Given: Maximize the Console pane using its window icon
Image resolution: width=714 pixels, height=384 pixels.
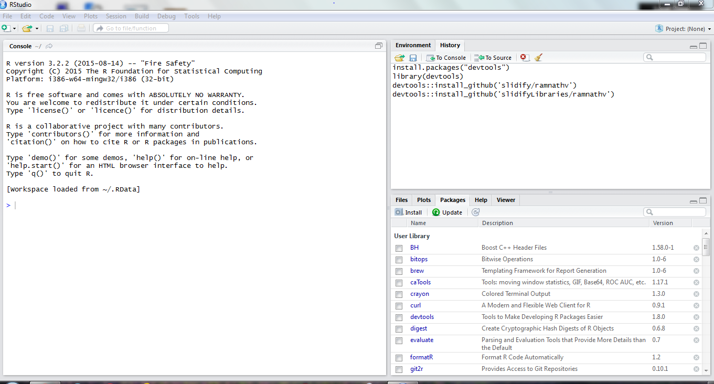Looking at the screenshot, I should click(379, 46).
